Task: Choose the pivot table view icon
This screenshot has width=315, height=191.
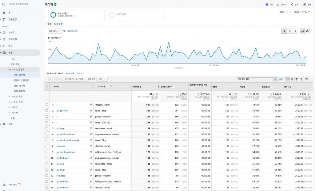Action: point(306,79)
